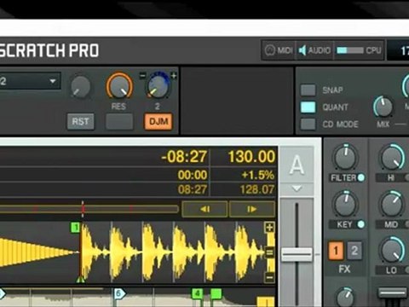Click the RST reset button
Image resolution: width=409 pixels, height=307 pixels.
click(x=80, y=121)
